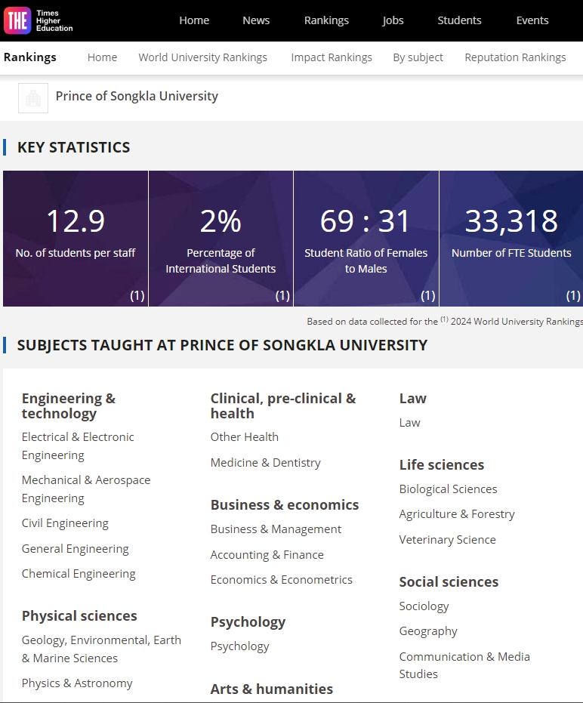The height and width of the screenshot is (703, 583).
Task: Open Accounting & Finance subject link
Action: [267, 555]
